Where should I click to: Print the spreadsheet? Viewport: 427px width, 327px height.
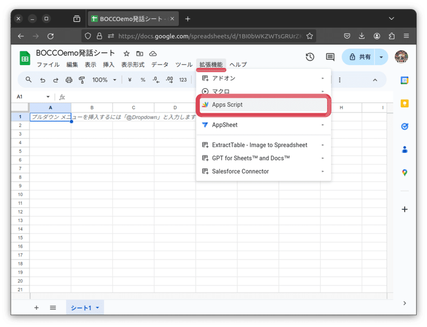[69, 80]
